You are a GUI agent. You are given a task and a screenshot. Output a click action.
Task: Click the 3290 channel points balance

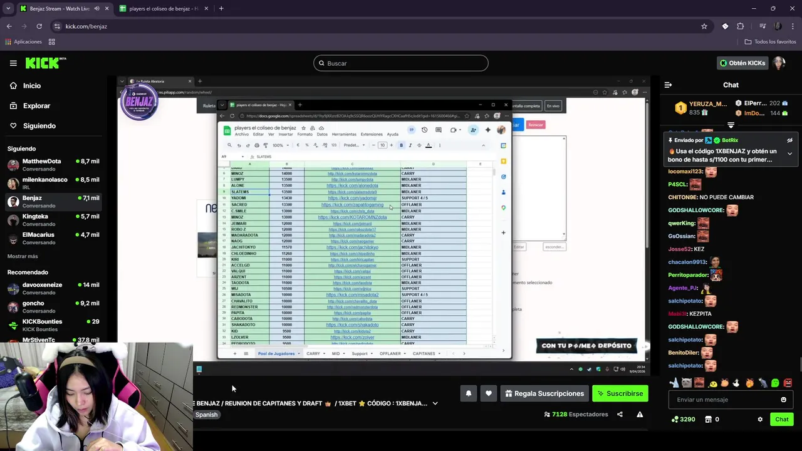[x=683, y=419]
